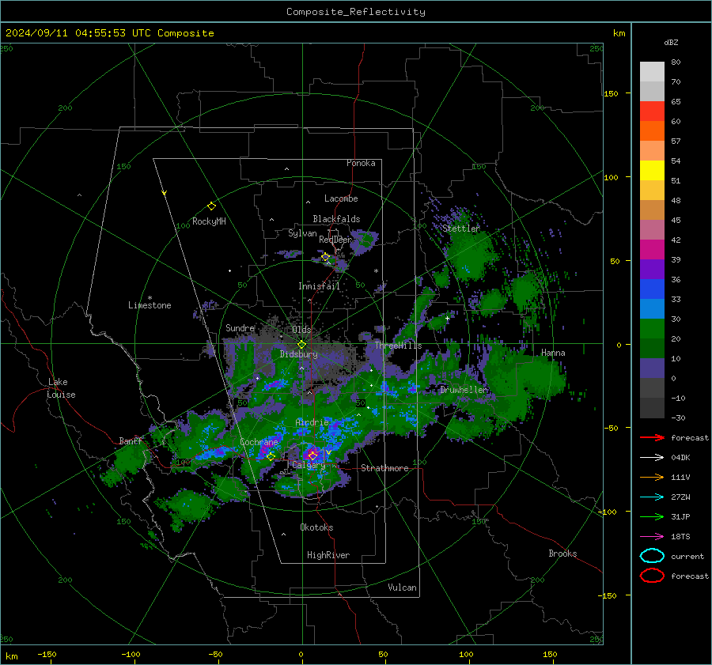
Task: Click the Innisfail city label
Action: pyautogui.click(x=319, y=286)
